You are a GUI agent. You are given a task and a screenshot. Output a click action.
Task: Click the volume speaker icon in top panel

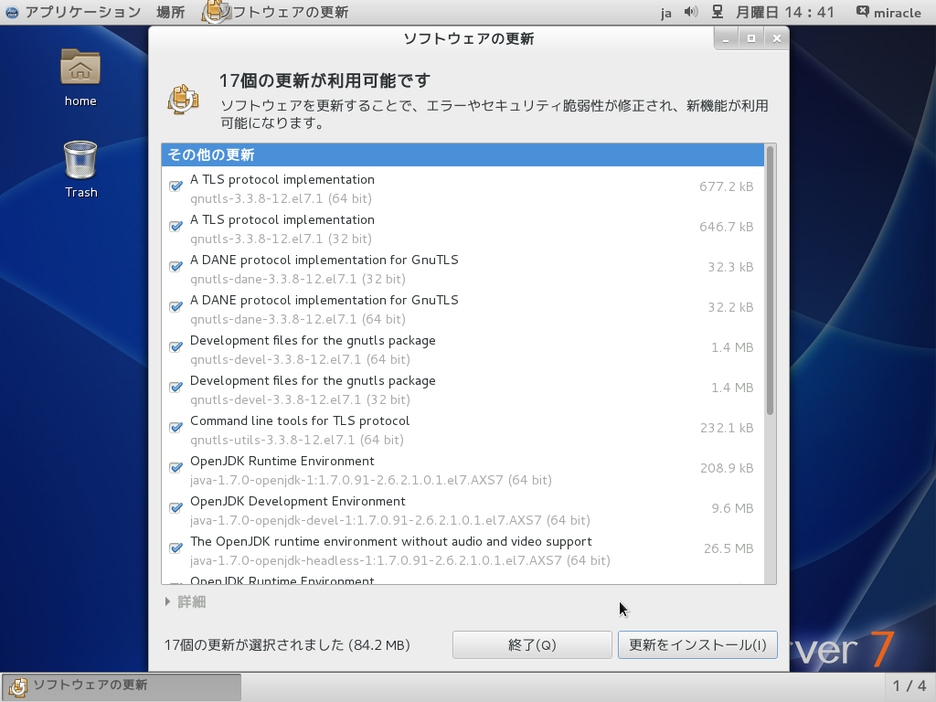[x=690, y=12]
